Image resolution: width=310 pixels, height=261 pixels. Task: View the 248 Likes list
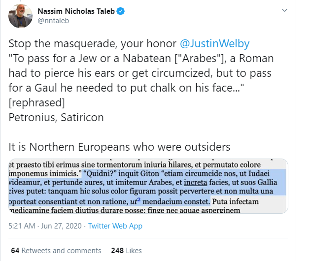(127, 250)
